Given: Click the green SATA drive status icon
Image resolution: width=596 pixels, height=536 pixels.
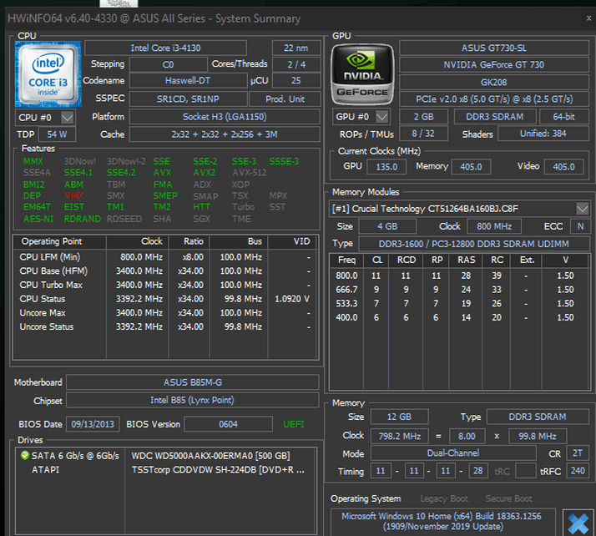Looking at the screenshot, I should (x=24, y=456).
